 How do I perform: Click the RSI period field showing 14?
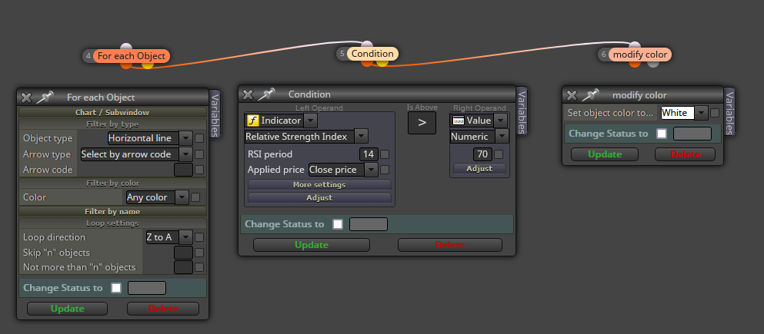tap(369, 154)
